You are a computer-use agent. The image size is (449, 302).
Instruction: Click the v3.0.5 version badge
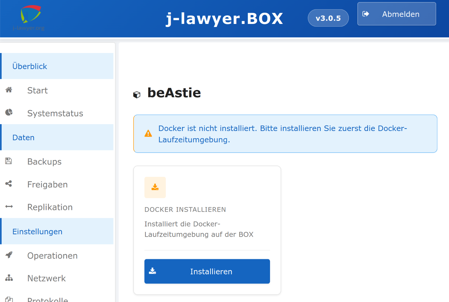point(328,18)
